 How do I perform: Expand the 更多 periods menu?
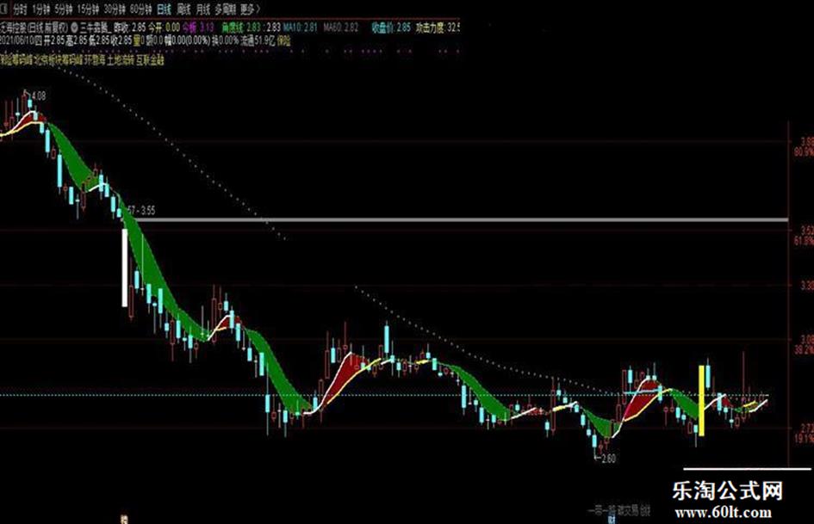click(250, 9)
